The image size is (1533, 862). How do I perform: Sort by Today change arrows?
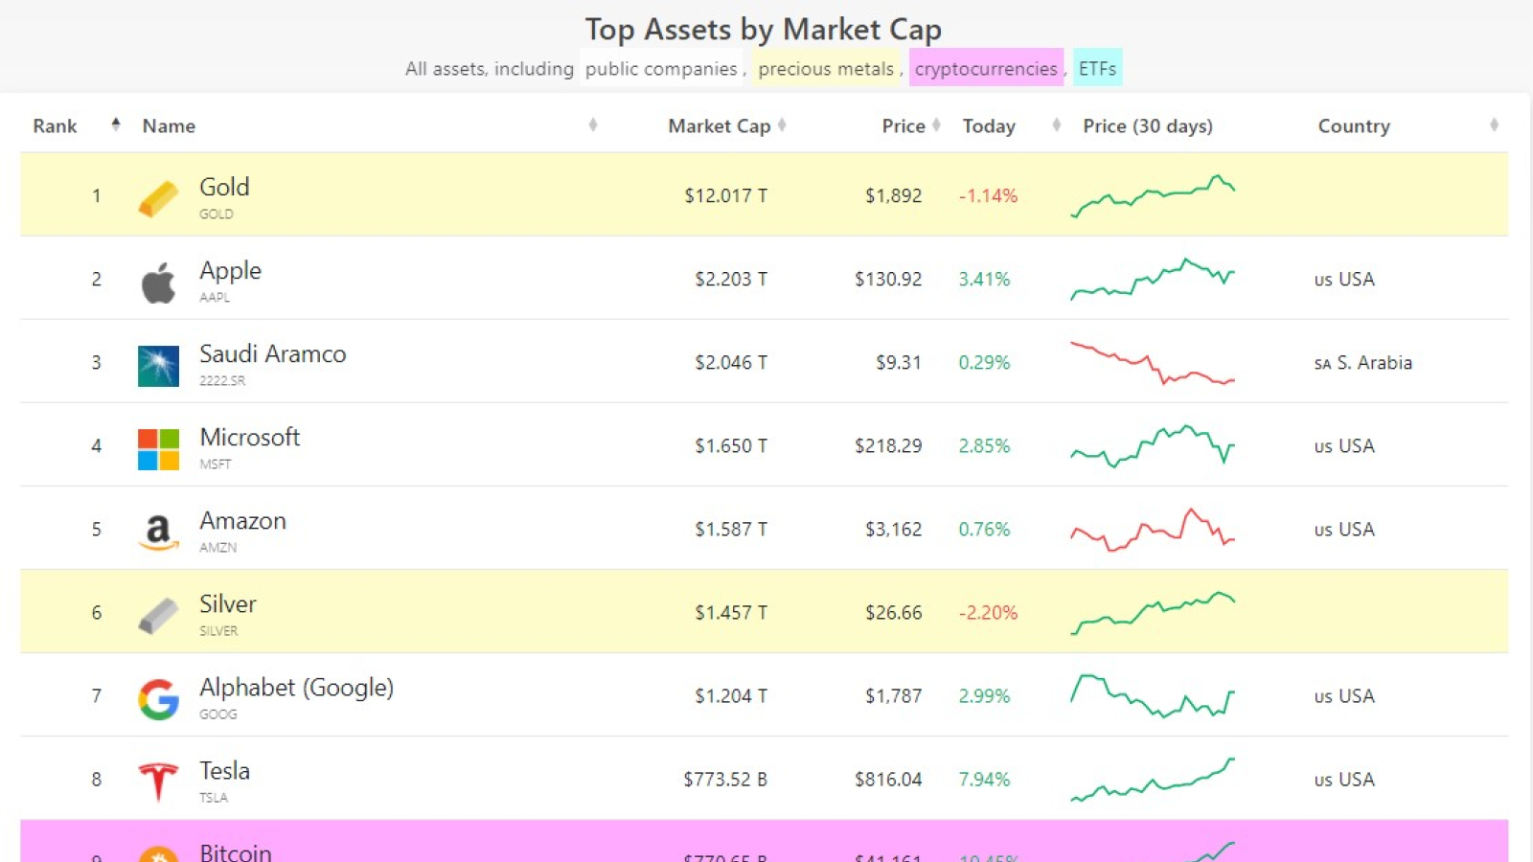pos(1057,125)
